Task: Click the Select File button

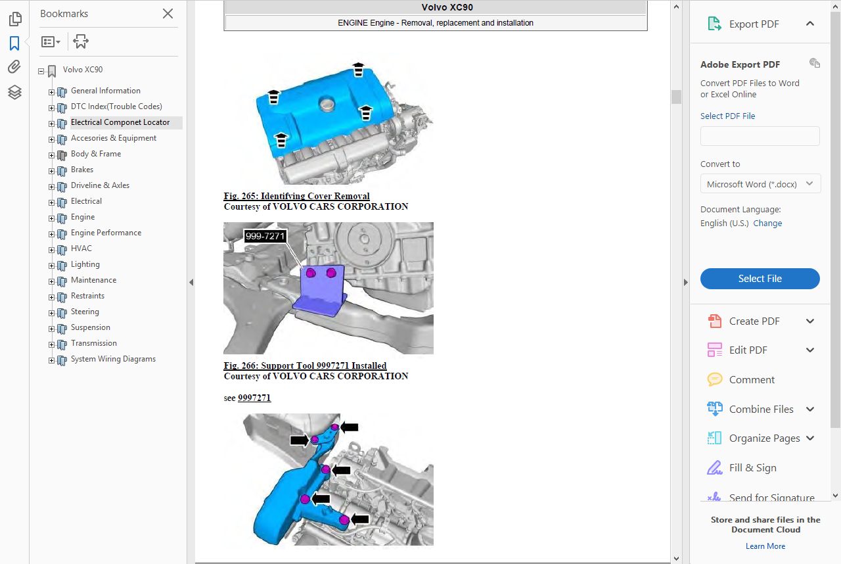Action: click(760, 279)
